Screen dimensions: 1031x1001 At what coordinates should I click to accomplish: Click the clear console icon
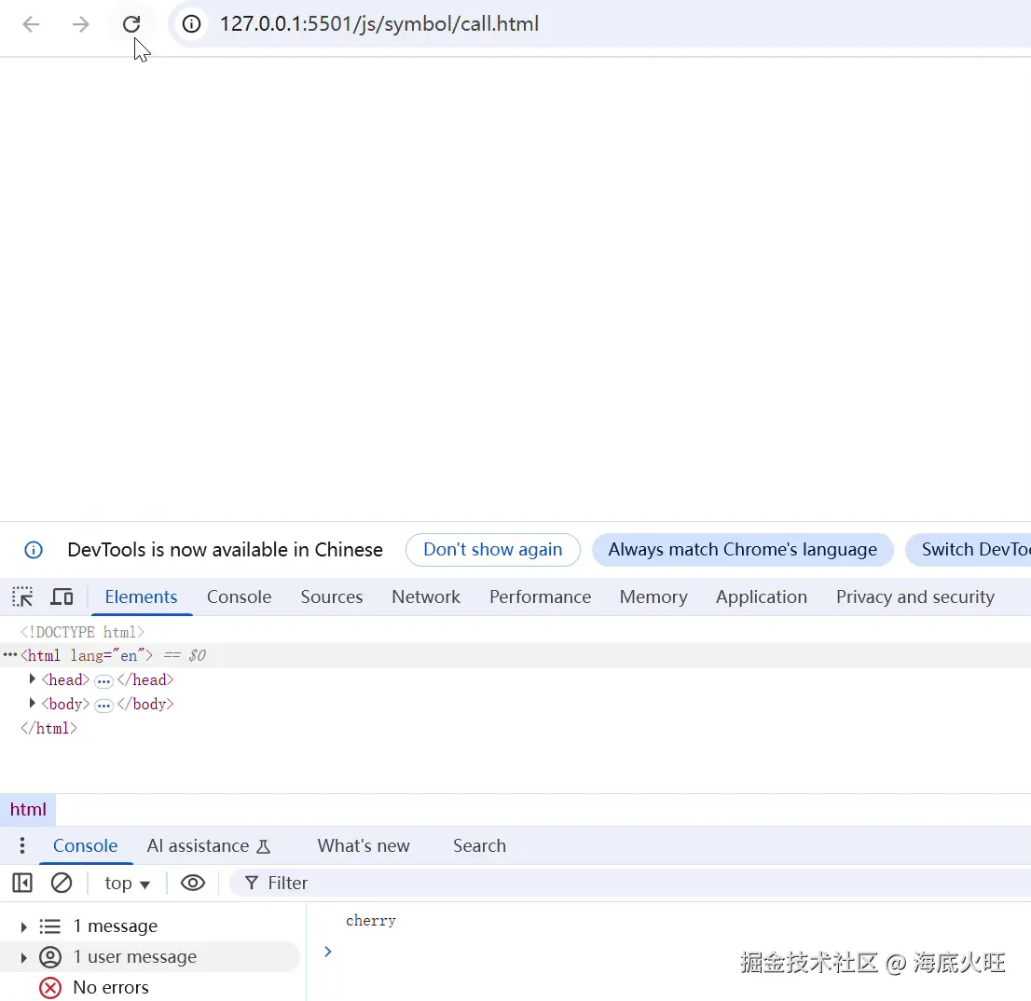[x=62, y=883]
